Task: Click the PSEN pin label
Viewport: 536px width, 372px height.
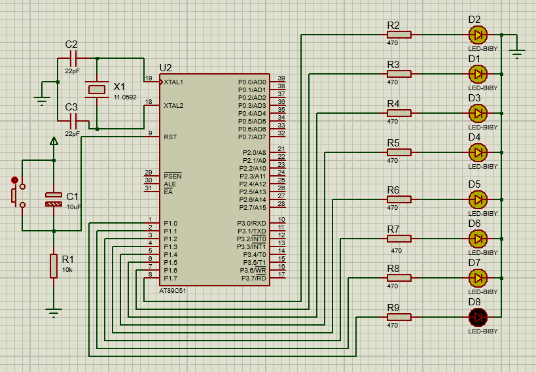Action: point(173,176)
